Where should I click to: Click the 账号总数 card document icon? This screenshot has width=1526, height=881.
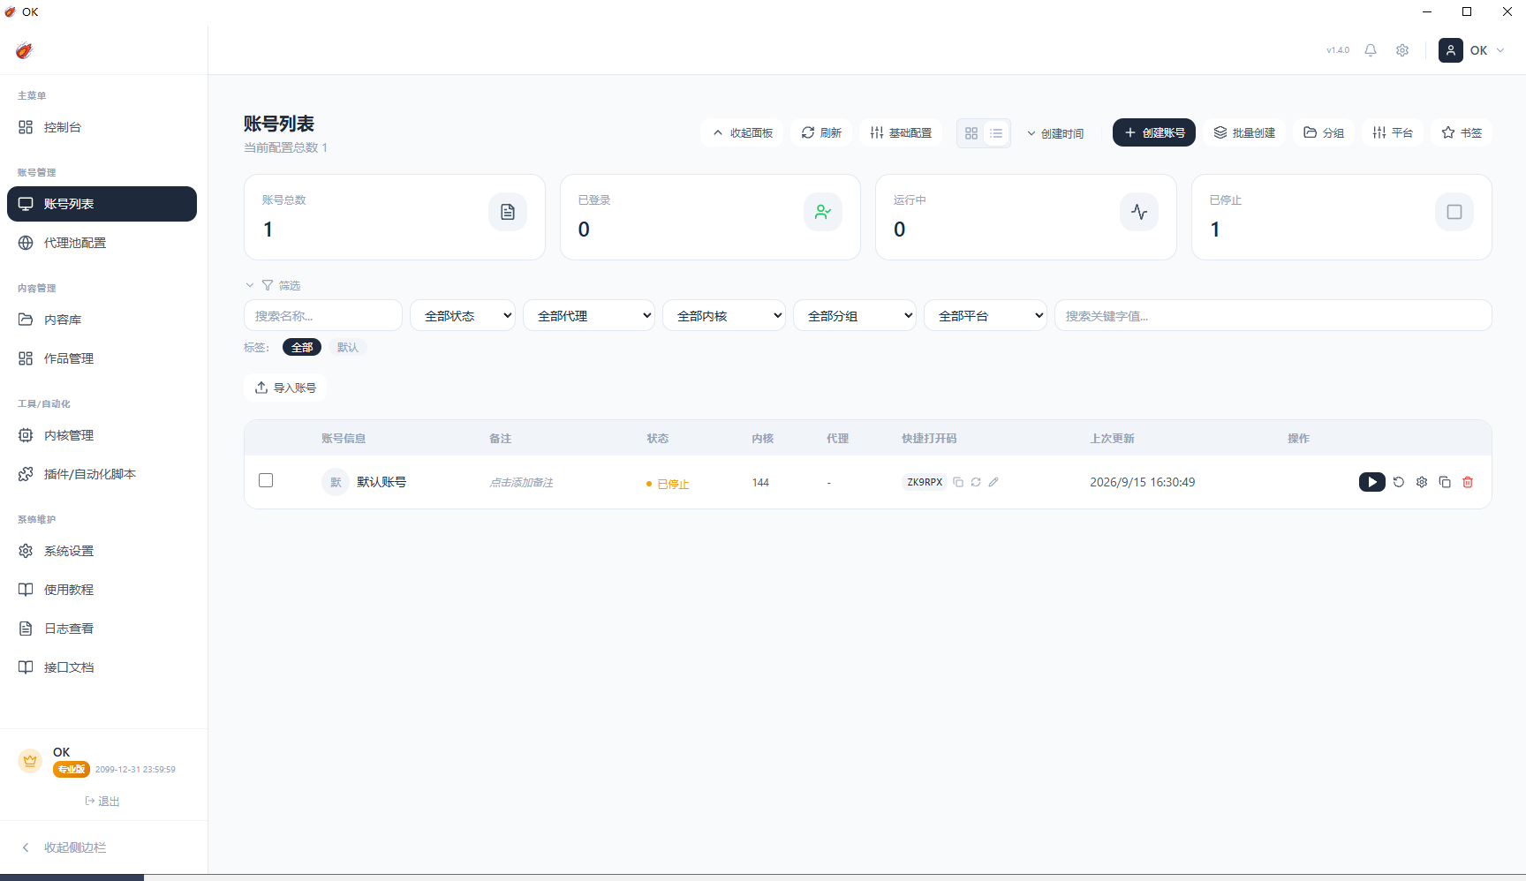(x=508, y=212)
